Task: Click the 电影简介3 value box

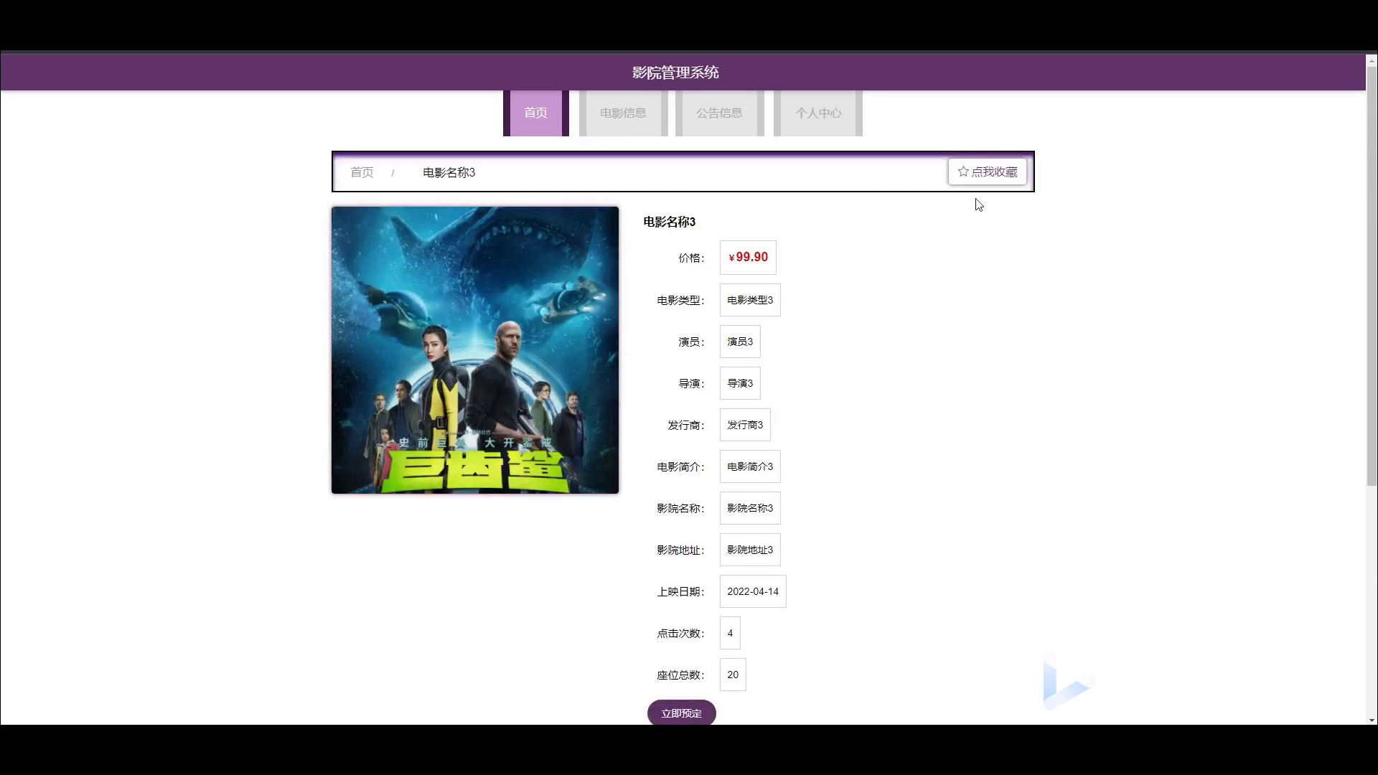Action: [750, 466]
